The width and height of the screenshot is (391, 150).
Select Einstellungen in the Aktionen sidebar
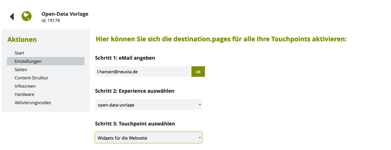[46, 61]
